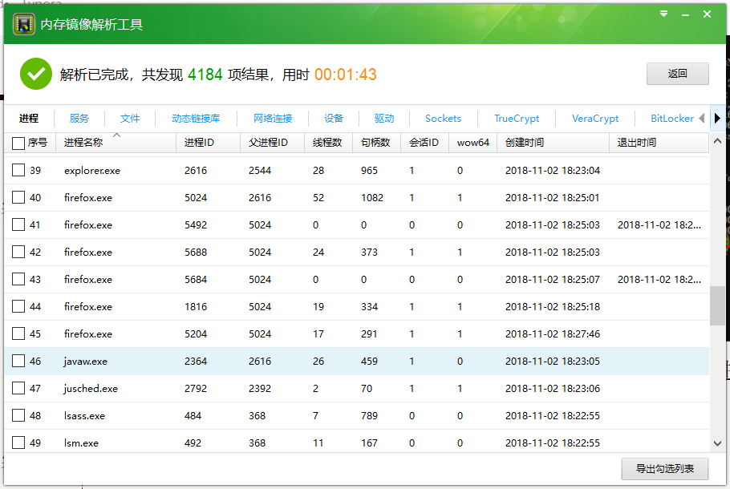Click the result count 4184
This screenshot has width=730, height=489.
tap(205, 75)
